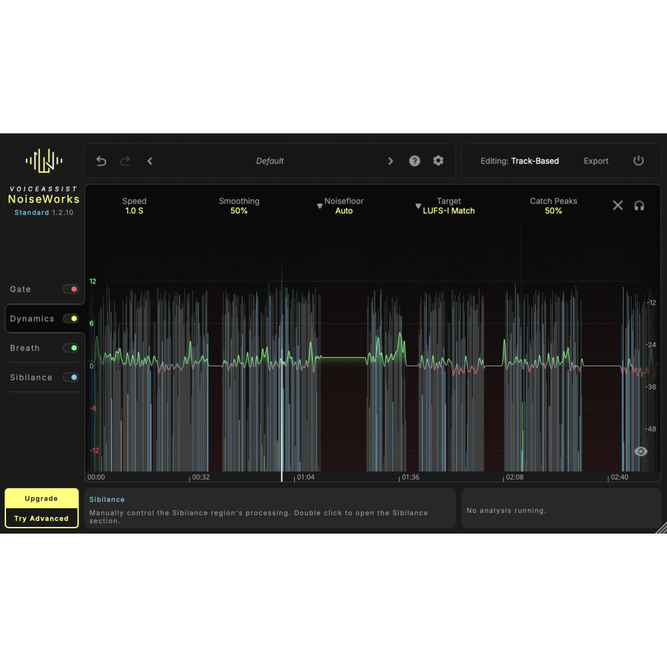667x667 pixels.
Task: Go to previous preset with left chevron
Action: (149, 161)
